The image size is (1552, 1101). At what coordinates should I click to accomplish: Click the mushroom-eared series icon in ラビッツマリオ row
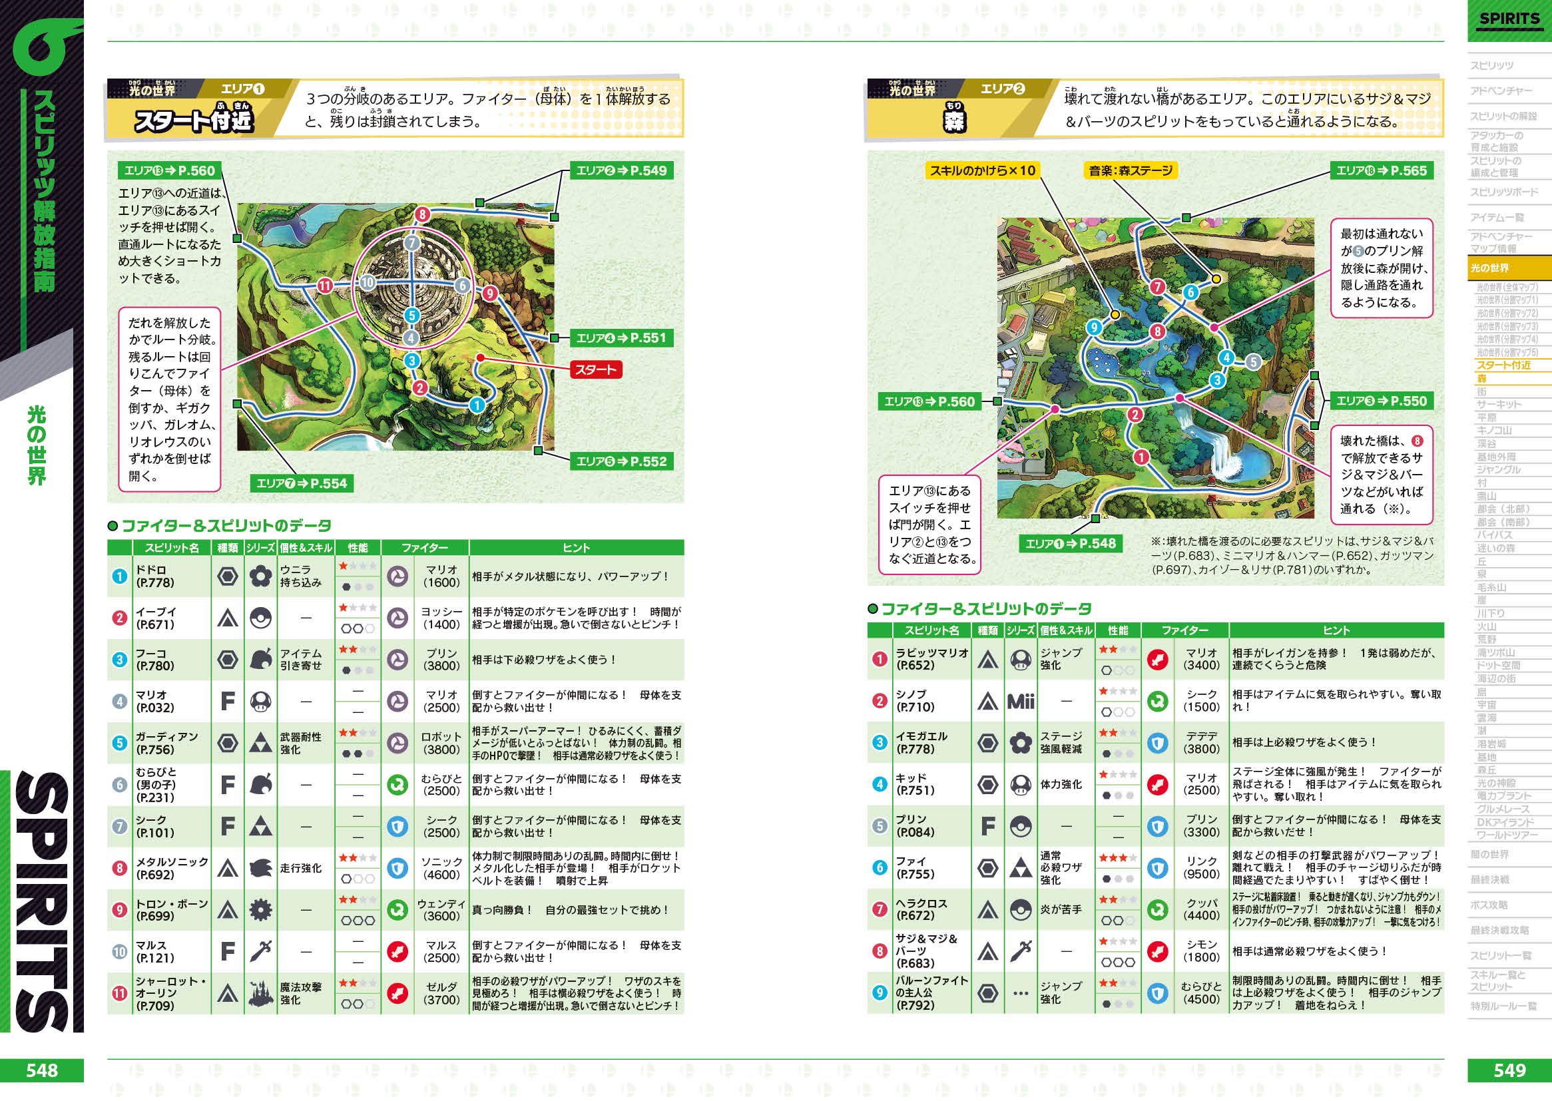click(x=1021, y=660)
